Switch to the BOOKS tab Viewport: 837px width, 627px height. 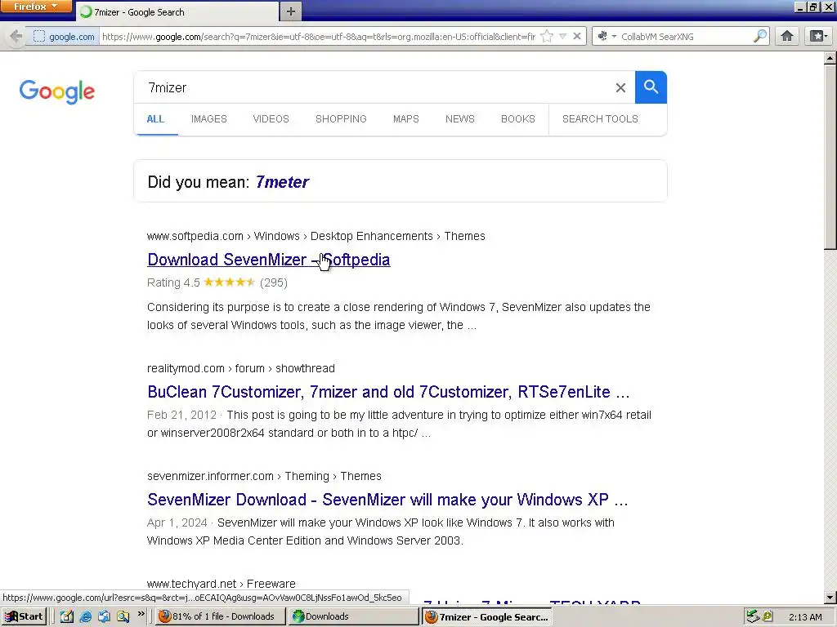[517, 119]
